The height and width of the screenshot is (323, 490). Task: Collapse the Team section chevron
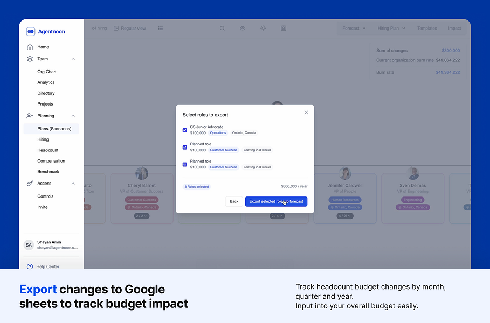pyautogui.click(x=73, y=59)
